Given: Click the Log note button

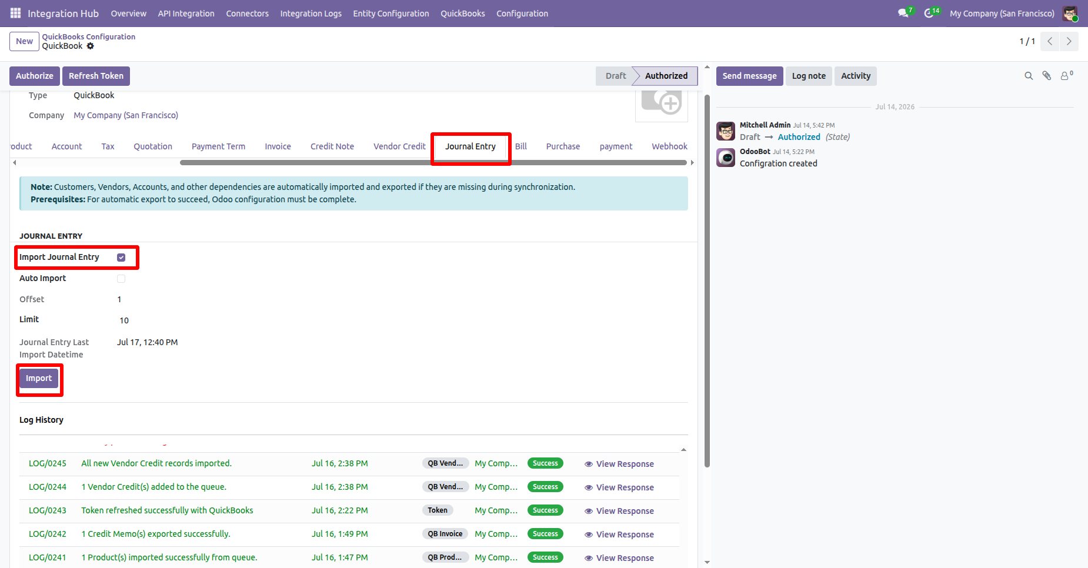Looking at the screenshot, I should point(809,76).
